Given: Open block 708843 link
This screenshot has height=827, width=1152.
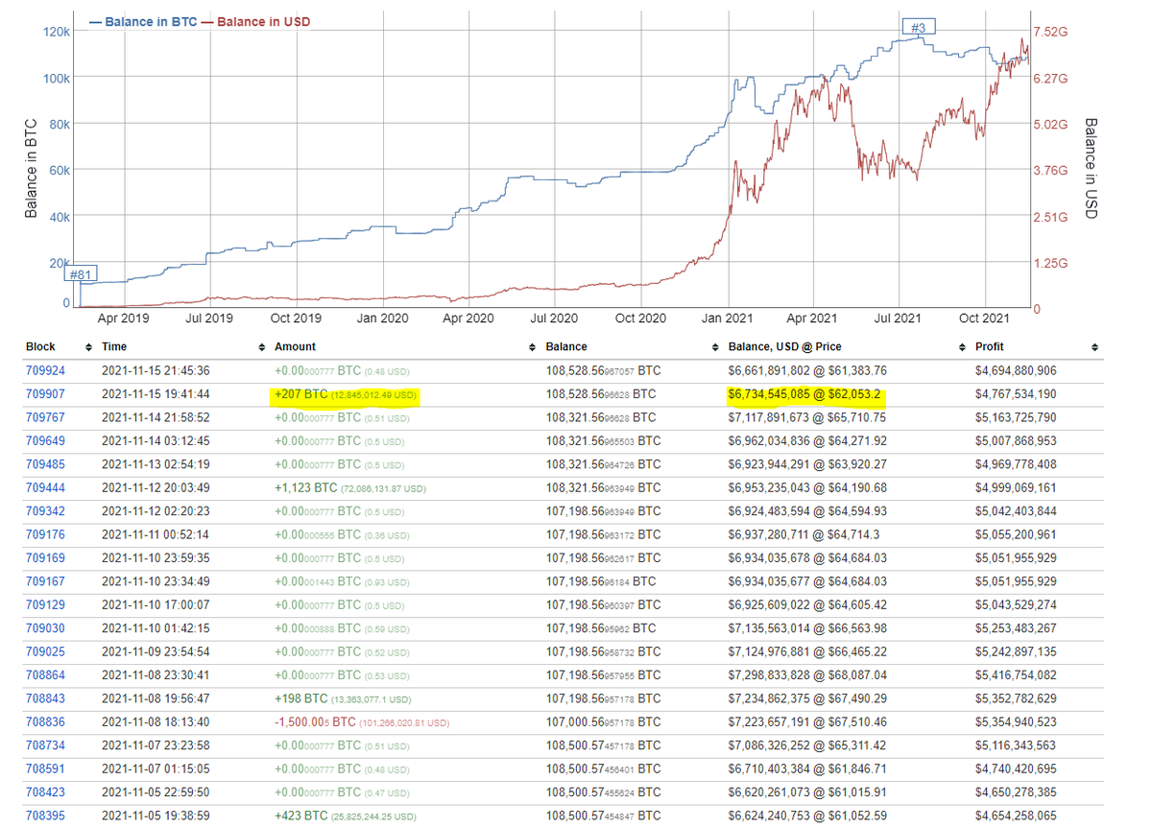Looking at the screenshot, I should click(46, 698).
